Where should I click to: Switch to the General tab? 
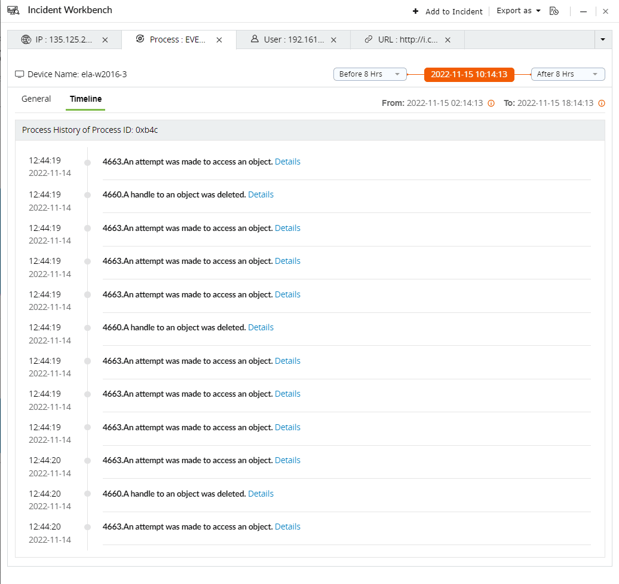tap(36, 99)
